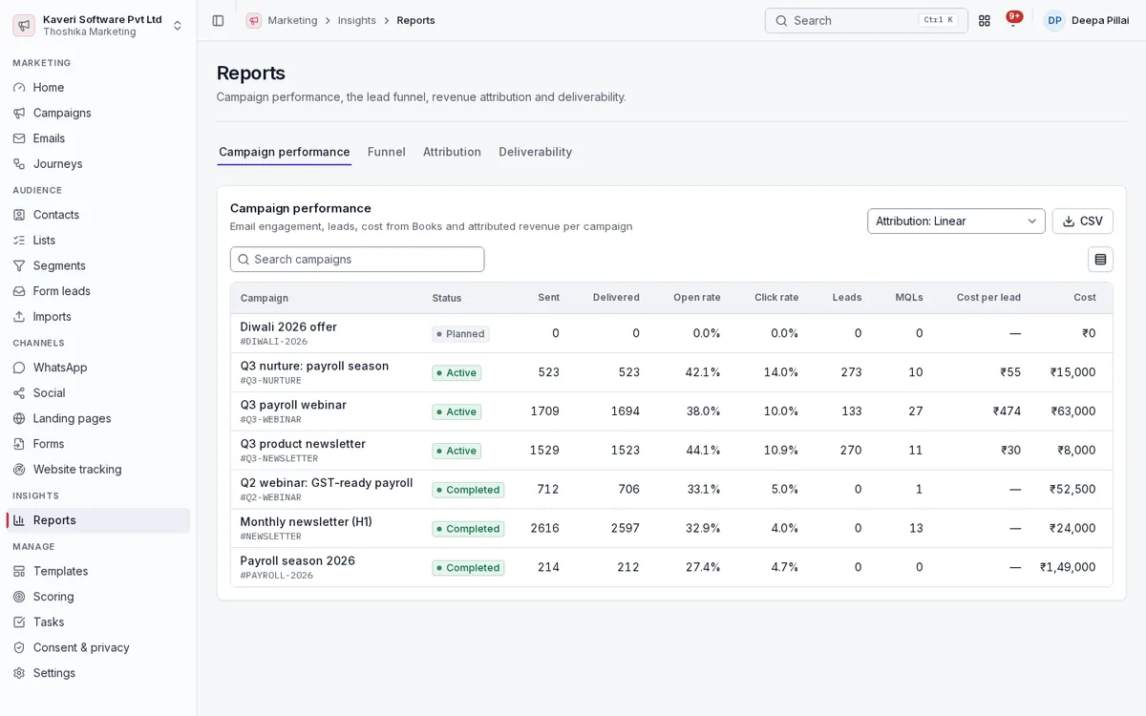
Task: Click the Marketing breadcrumb icon
Action: pyautogui.click(x=253, y=20)
